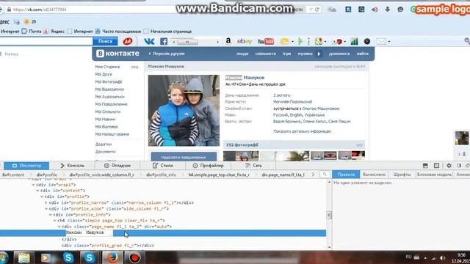Collapse the div id="profile_wide" node
The image size is (470, 264).
pyautogui.click(x=46, y=208)
